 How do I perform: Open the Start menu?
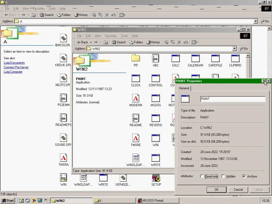click(8, 201)
